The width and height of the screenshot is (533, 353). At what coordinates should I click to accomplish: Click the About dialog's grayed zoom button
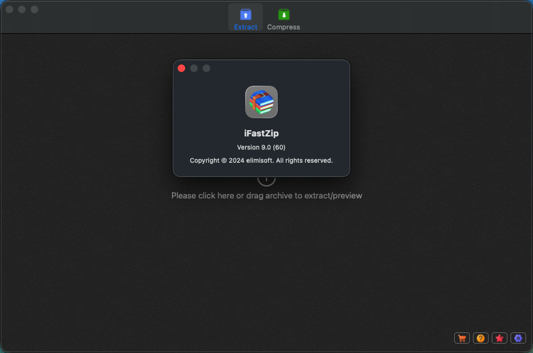(206, 68)
